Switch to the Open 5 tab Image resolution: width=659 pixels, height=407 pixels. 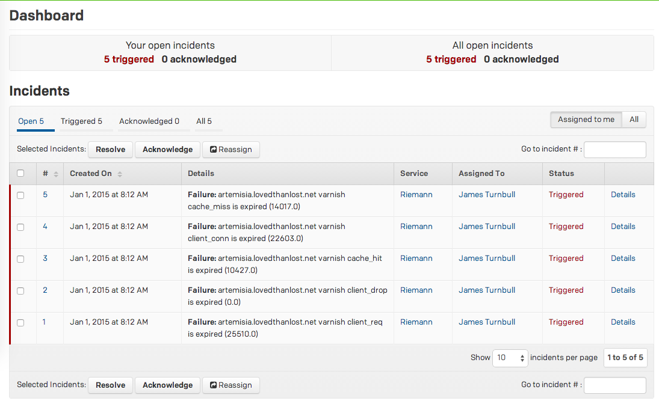point(31,121)
